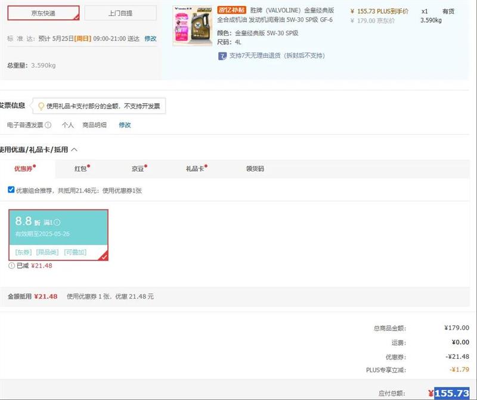Image resolution: width=477 pixels, height=400 pixels.
Task: Click info icon next to 已减 ¥21.48
Action: pyautogui.click(x=11, y=266)
